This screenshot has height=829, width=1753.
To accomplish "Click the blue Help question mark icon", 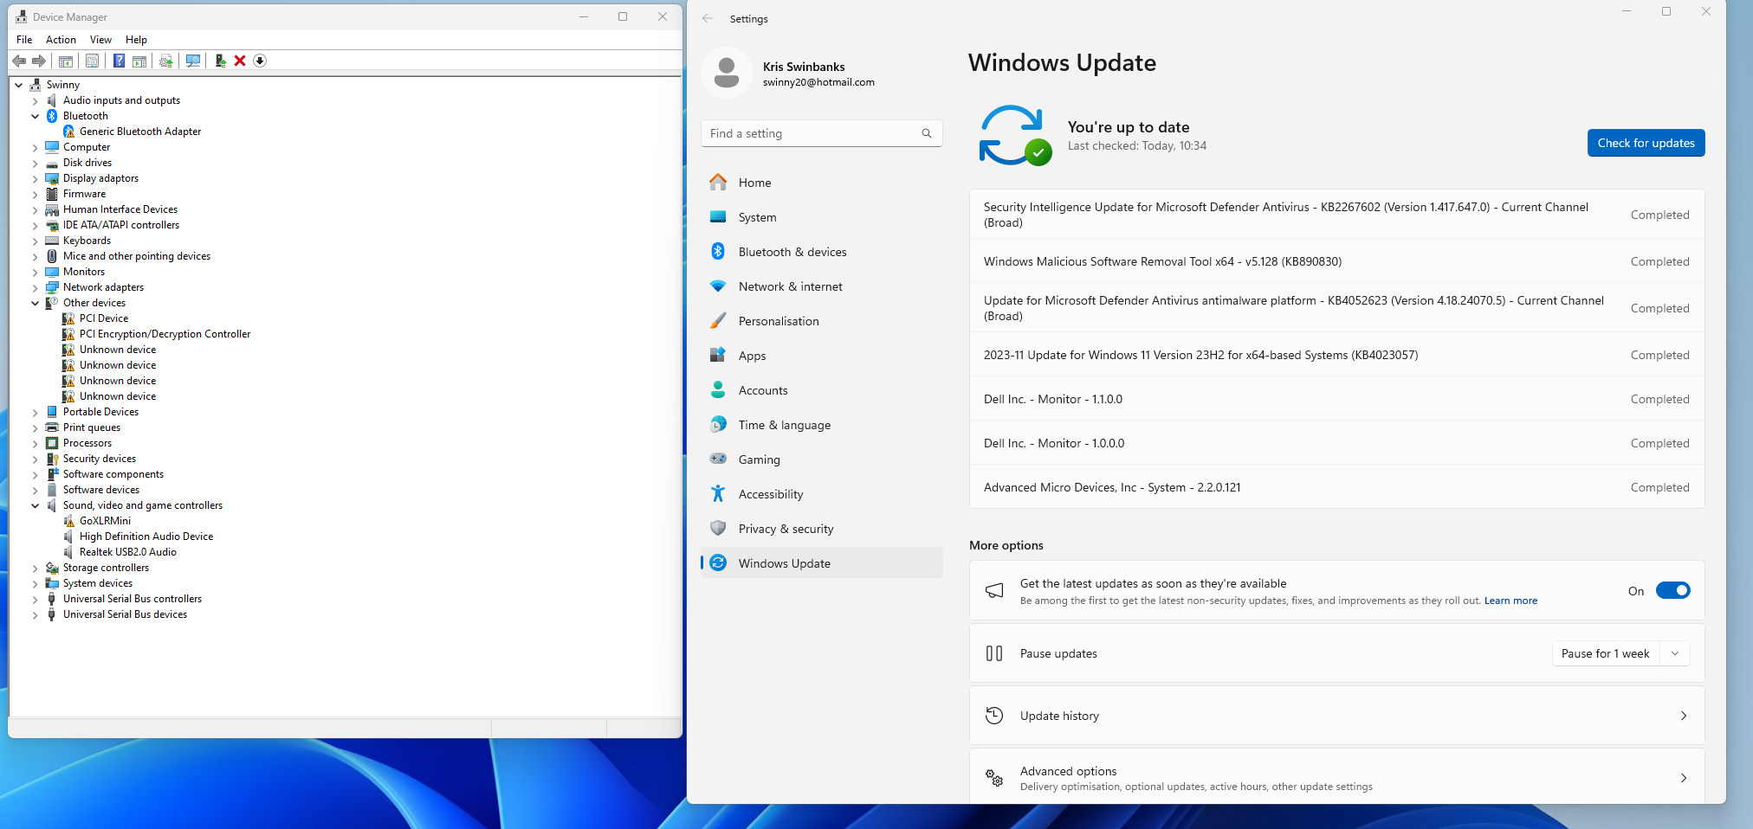I will (119, 61).
